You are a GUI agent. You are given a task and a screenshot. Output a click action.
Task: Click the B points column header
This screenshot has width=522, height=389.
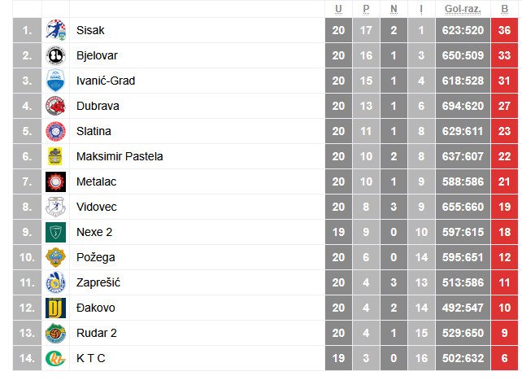[504, 9]
